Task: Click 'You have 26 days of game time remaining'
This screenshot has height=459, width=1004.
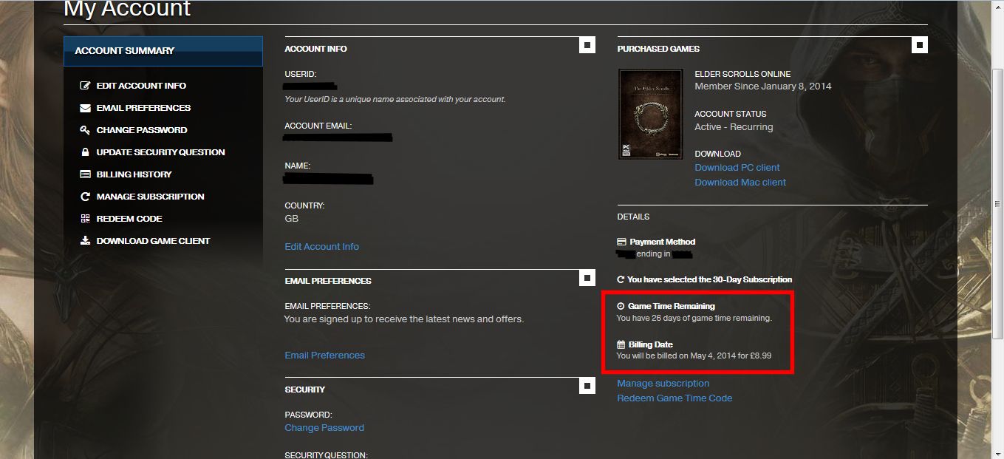Action: pos(694,319)
